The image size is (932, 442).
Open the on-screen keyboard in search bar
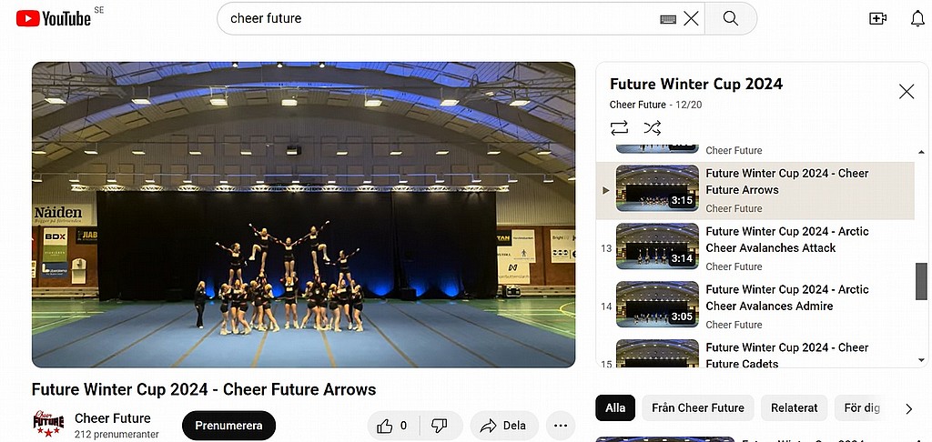point(668,19)
